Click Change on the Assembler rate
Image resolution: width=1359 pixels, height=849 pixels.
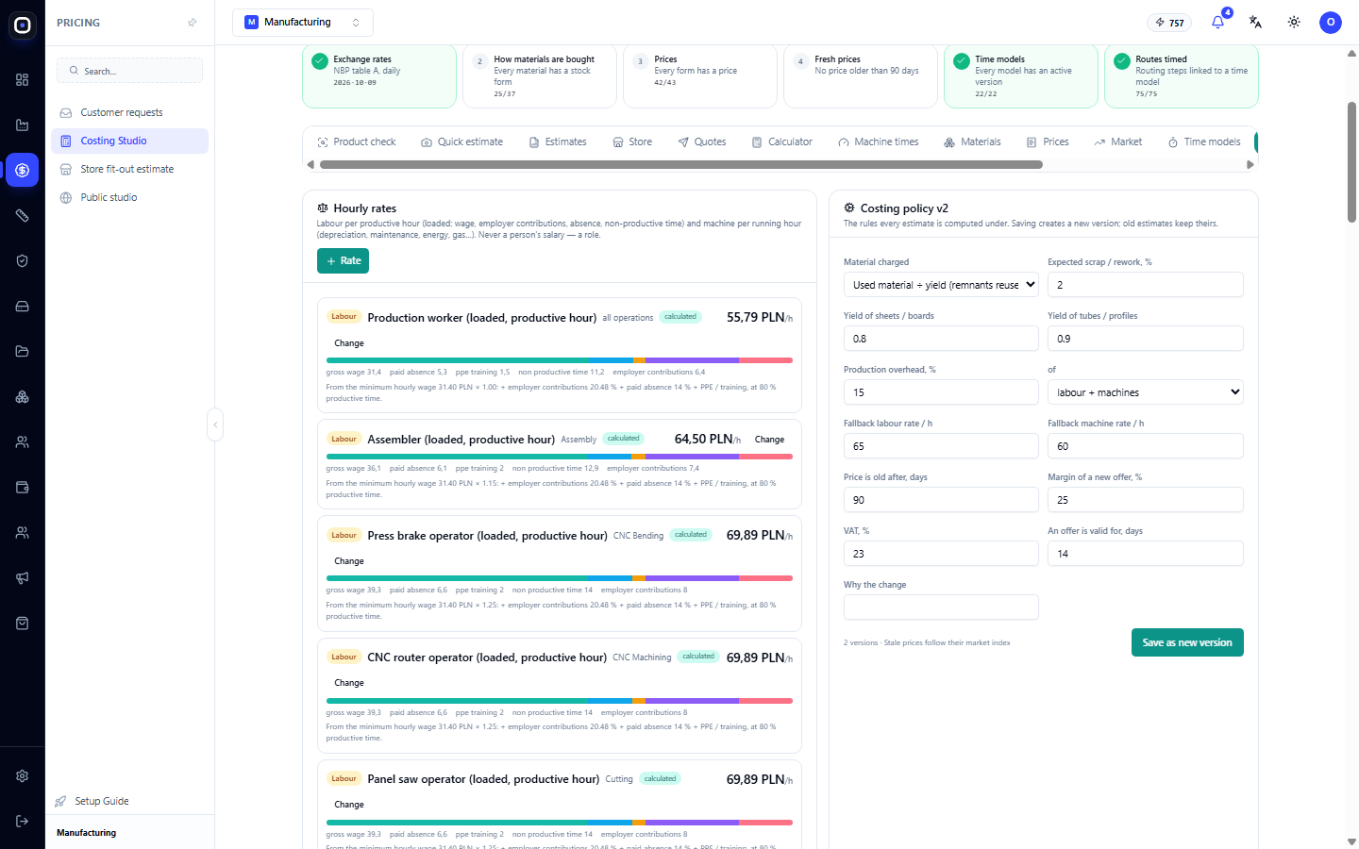click(769, 440)
